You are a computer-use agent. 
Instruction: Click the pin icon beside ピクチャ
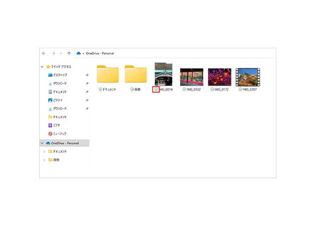click(87, 100)
